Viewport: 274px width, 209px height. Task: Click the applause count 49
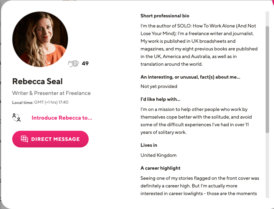[x=85, y=63]
